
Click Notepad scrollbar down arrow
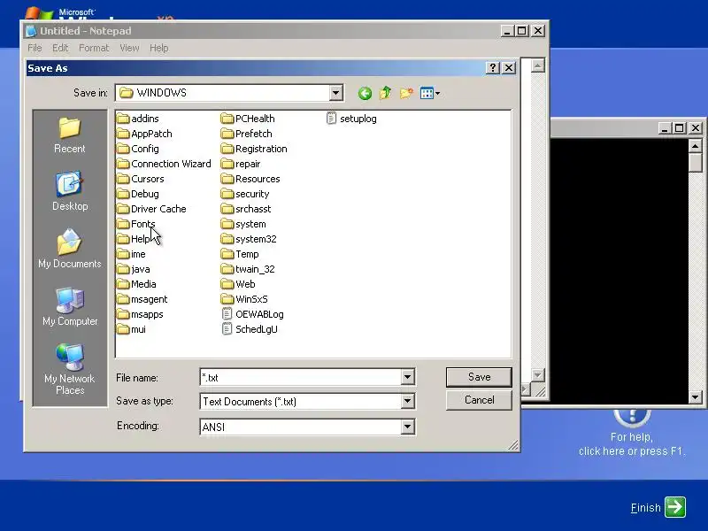(x=537, y=375)
